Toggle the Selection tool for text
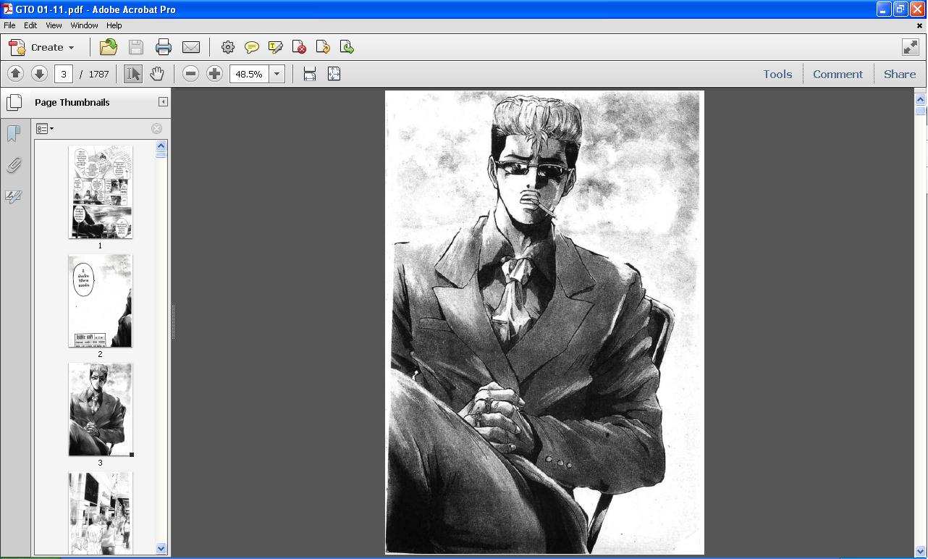 (133, 74)
